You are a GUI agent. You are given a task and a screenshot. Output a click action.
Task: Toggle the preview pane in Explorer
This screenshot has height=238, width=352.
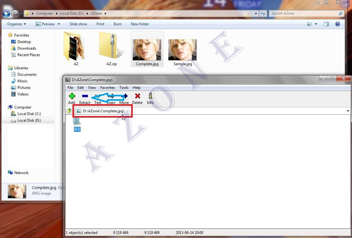[x=326, y=24]
